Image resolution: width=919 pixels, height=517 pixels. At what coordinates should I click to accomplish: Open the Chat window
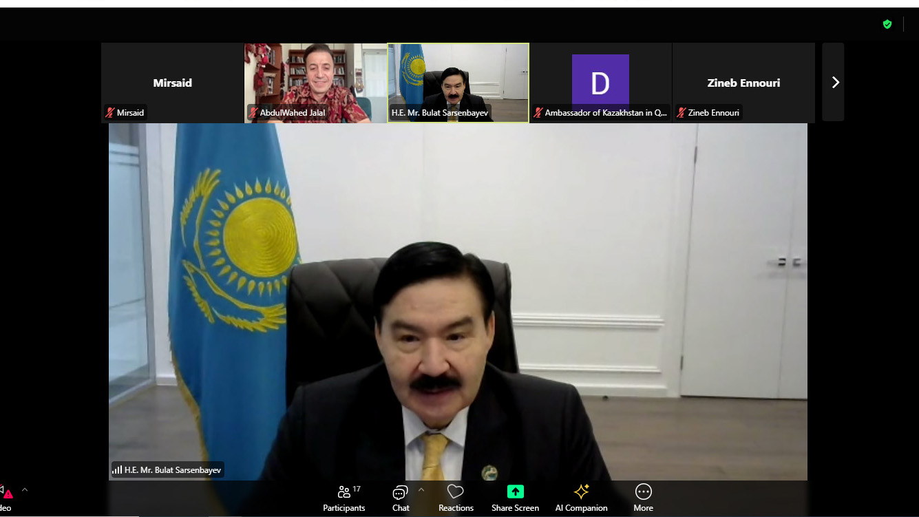[x=401, y=498]
